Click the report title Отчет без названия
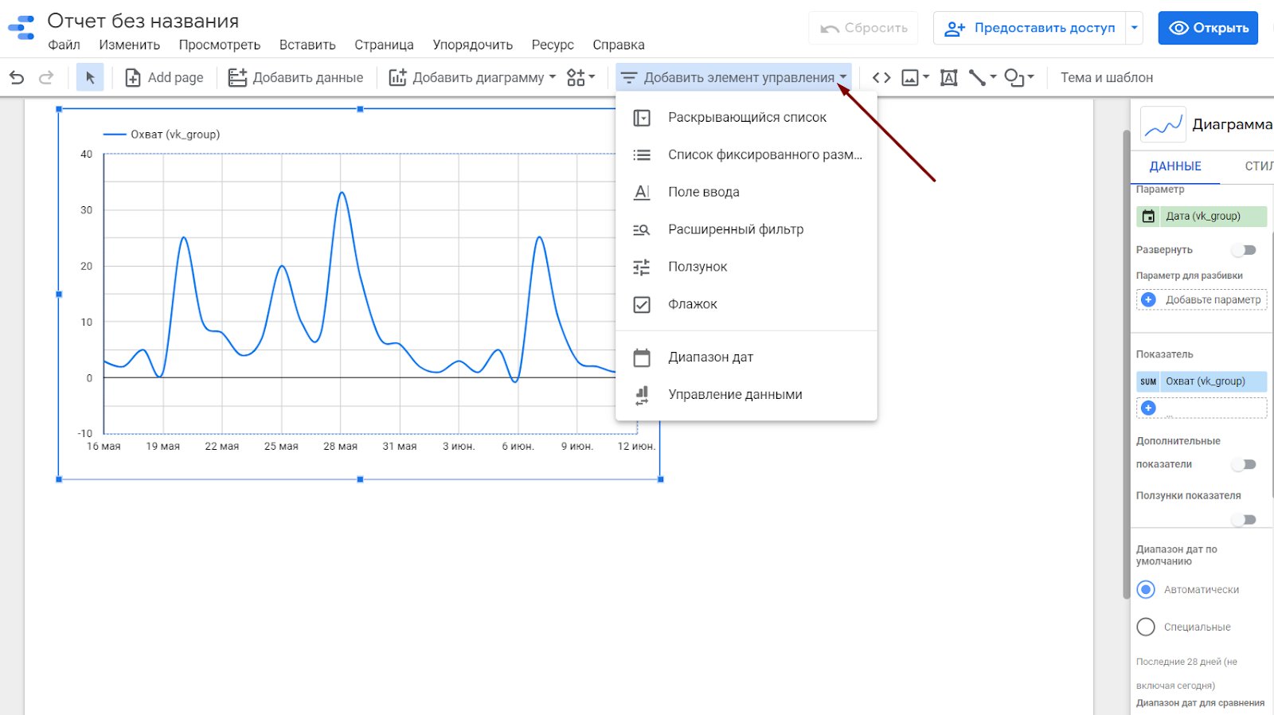The height and width of the screenshot is (715, 1274). [x=143, y=21]
